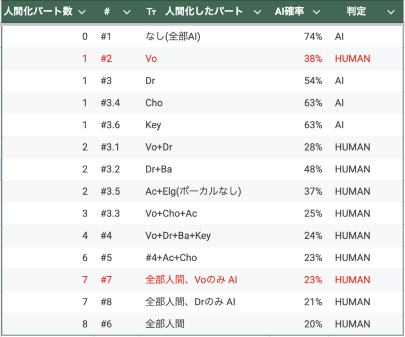Click the 全部人間、Drのみ AI cell
405x337 pixels.
coord(191,302)
